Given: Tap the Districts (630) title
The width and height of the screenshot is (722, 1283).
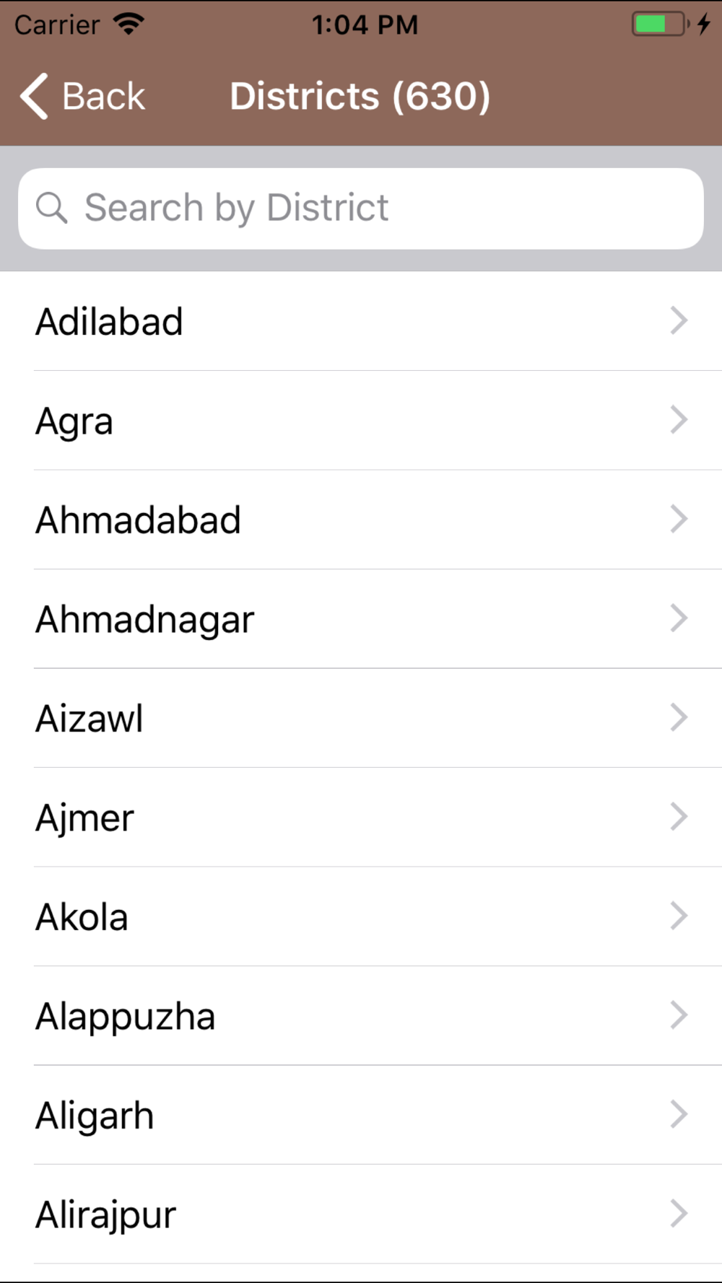Looking at the screenshot, I should (x=360, y=97).
